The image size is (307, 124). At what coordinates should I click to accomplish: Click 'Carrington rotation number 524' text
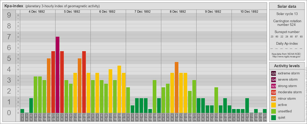[x=287, y=23]
